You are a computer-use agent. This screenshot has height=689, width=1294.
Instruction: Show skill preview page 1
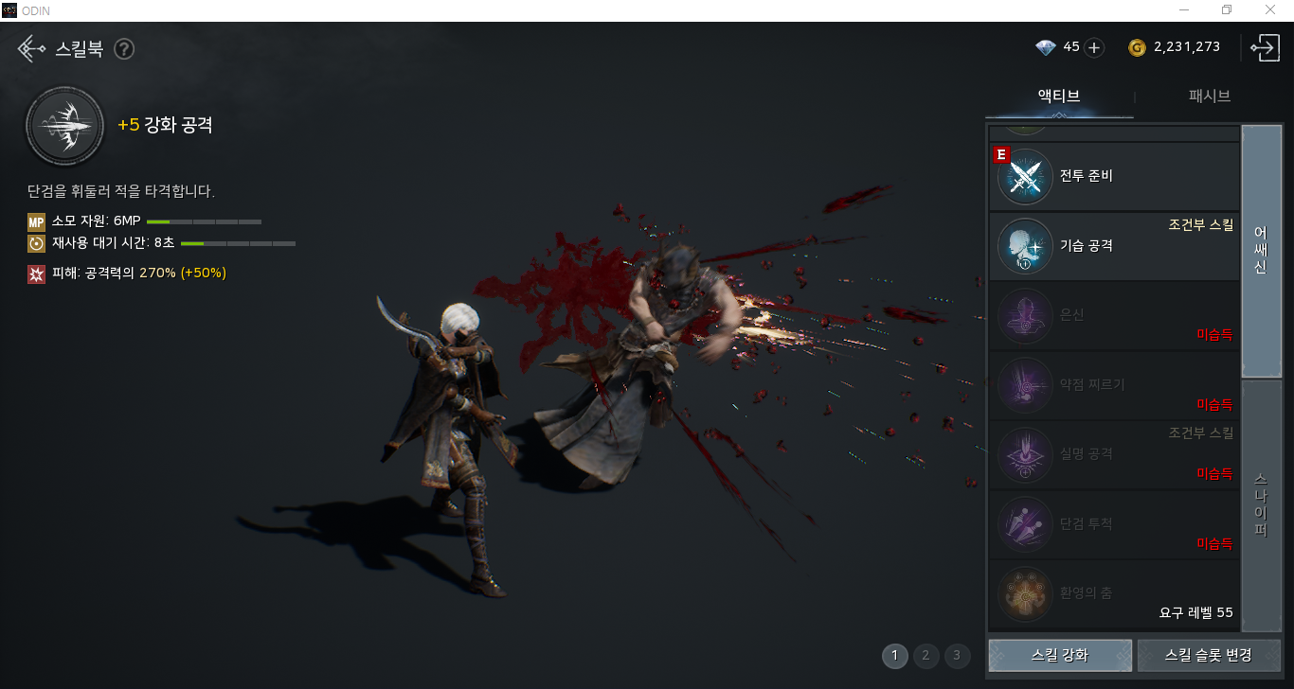(x=894, y=655)
